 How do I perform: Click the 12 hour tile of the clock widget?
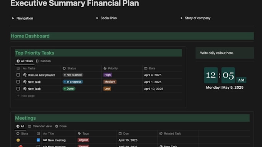point(211,75)
